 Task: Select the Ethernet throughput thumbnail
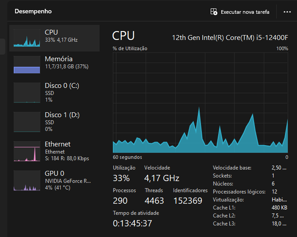[27, 151]
